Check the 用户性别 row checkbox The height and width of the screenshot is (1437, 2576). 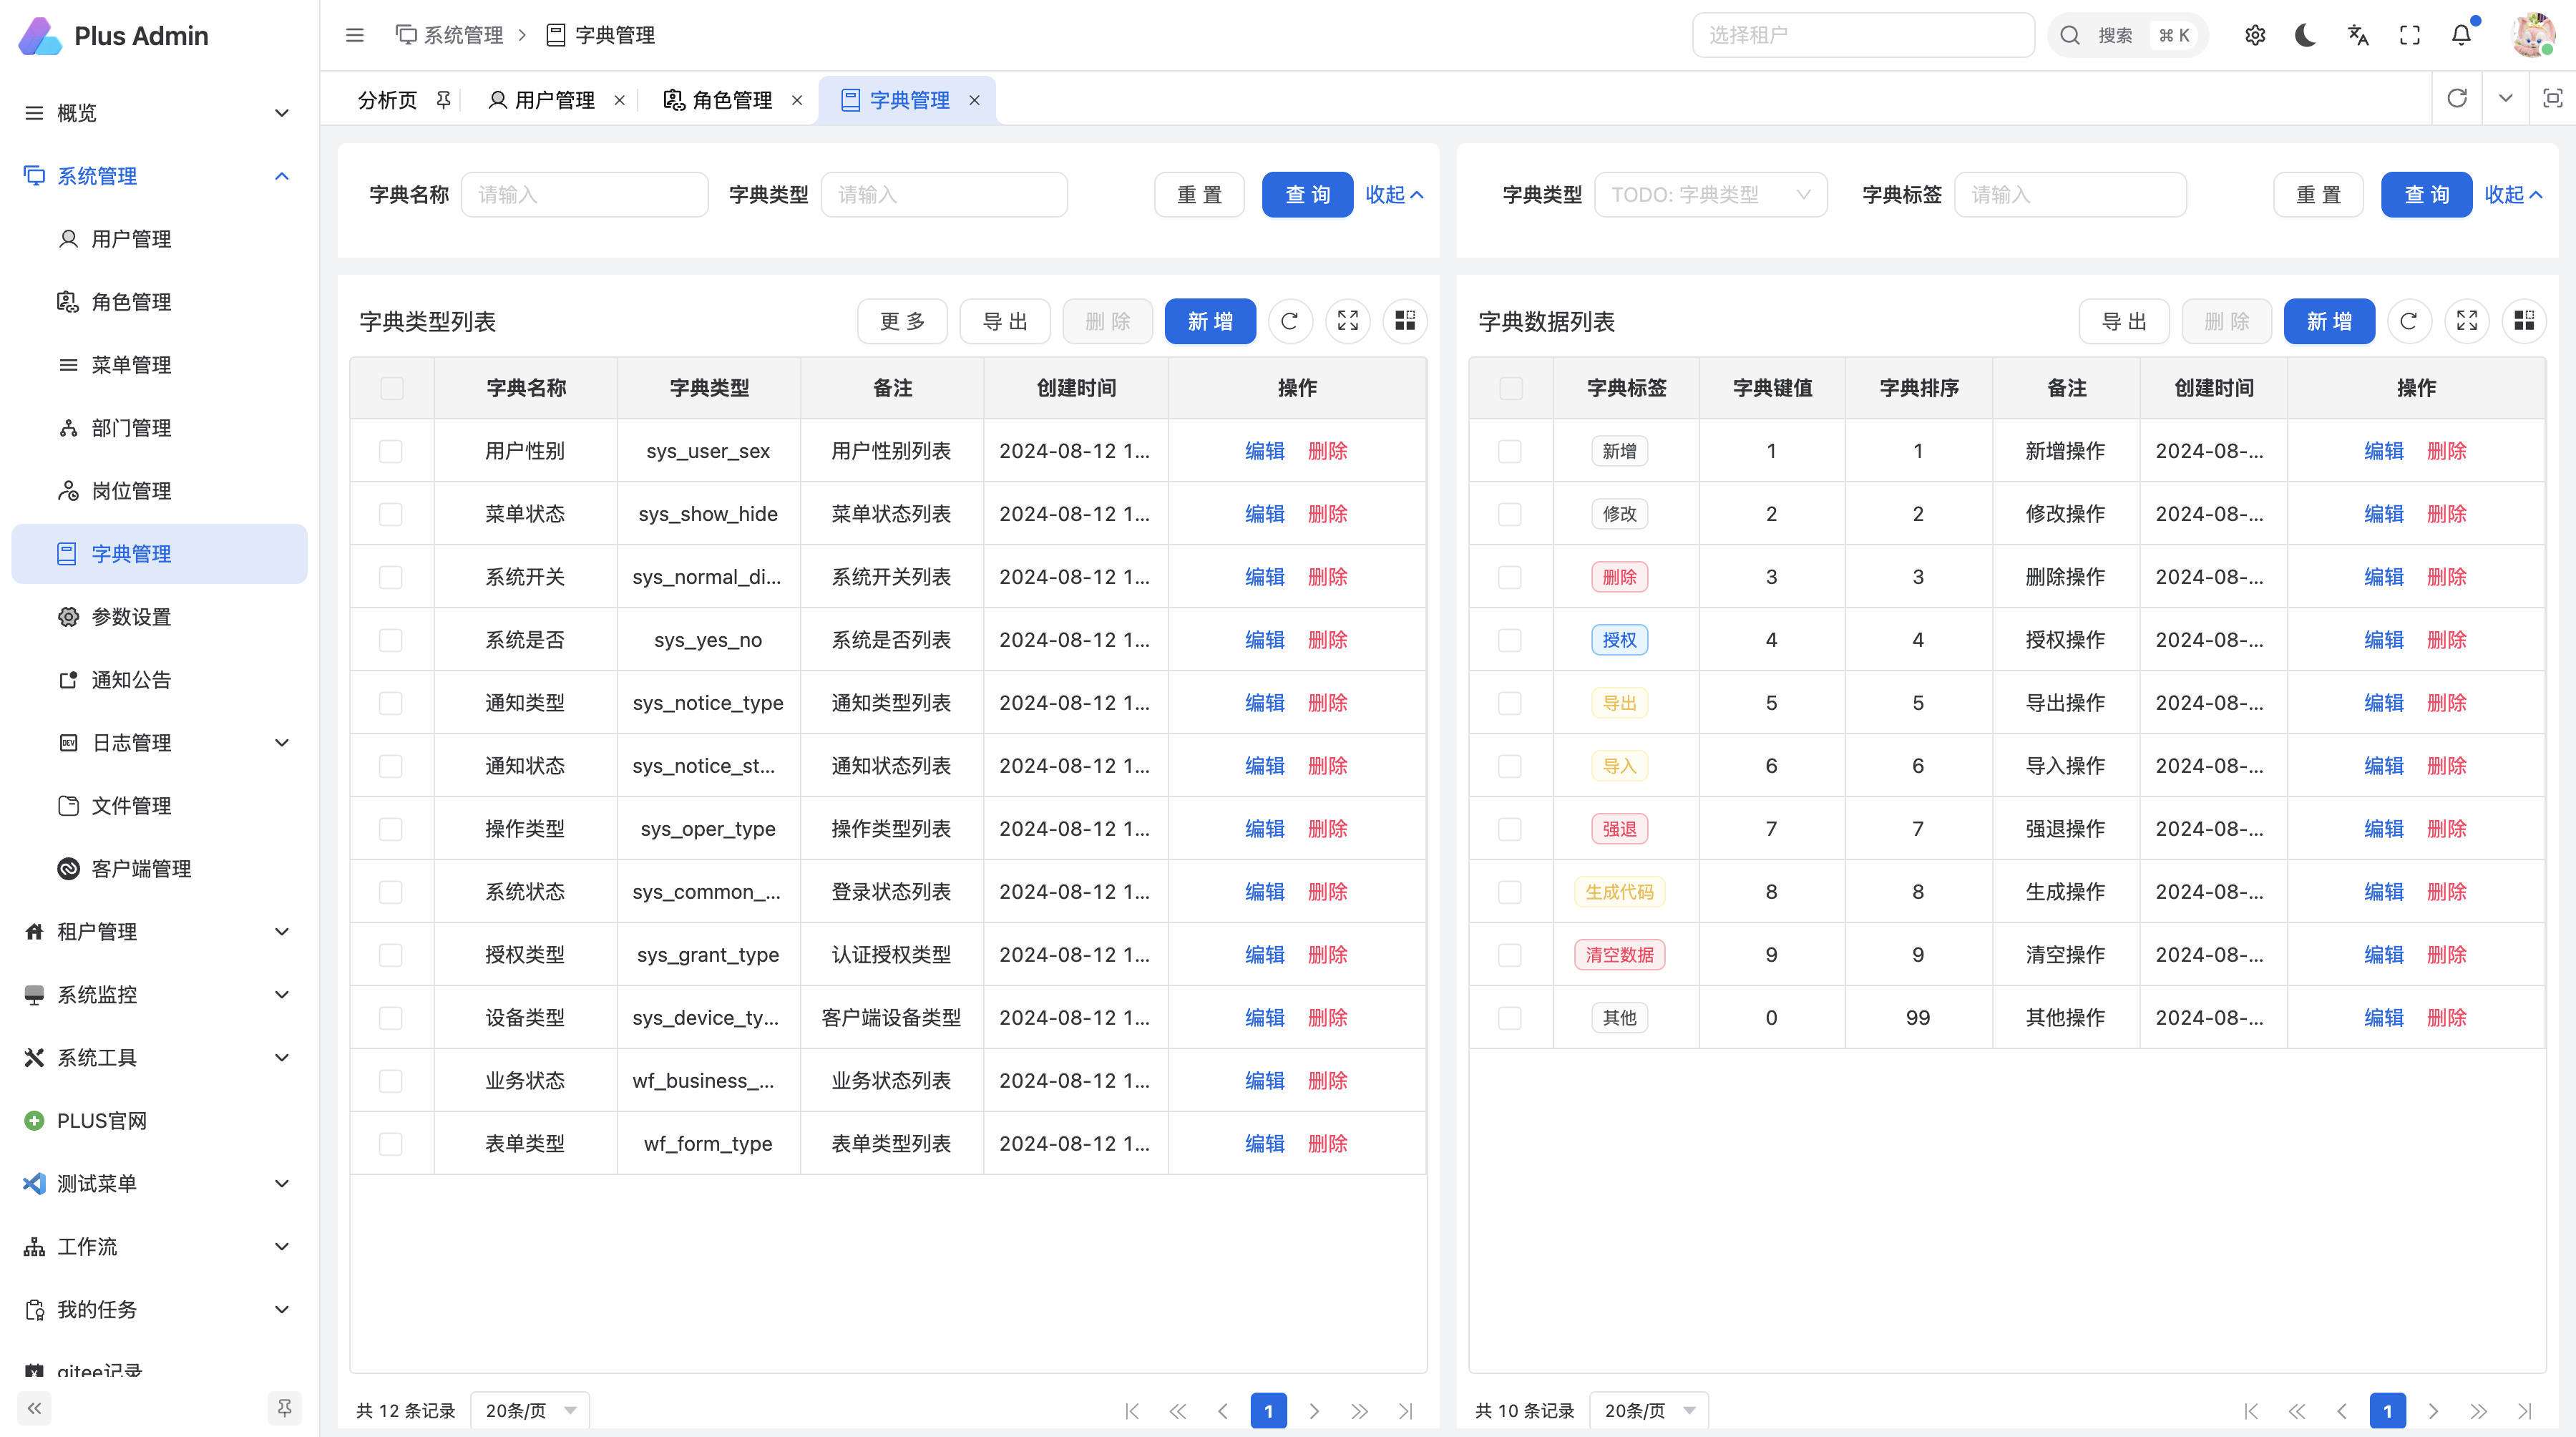pos(391,451)
